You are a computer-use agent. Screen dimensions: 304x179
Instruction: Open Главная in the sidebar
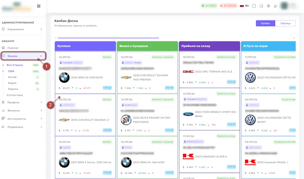(13, 48)
